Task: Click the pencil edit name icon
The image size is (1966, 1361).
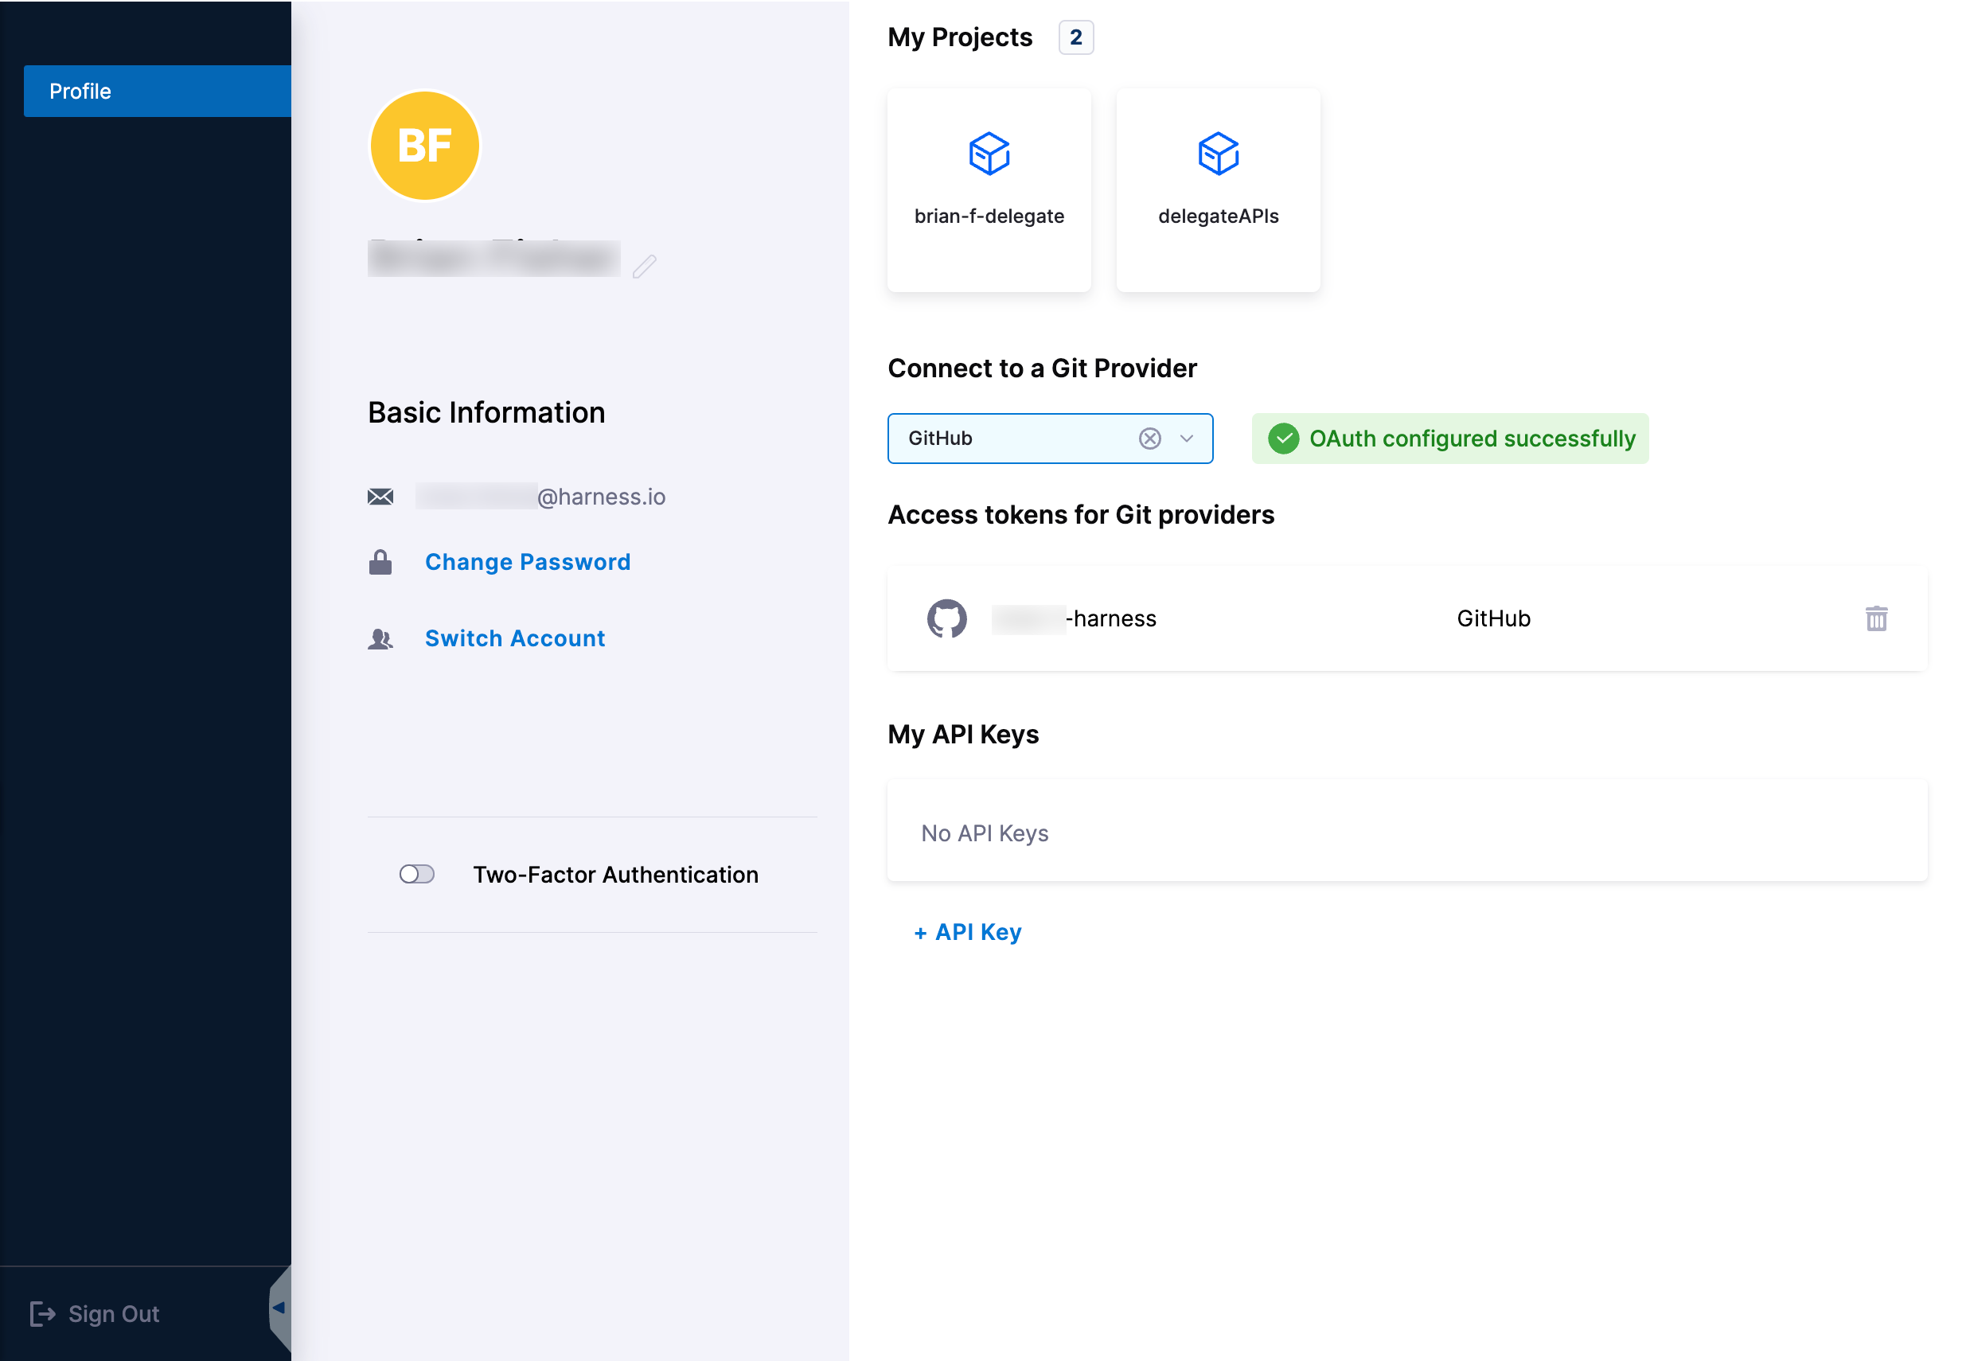Action: click(645, 266)
